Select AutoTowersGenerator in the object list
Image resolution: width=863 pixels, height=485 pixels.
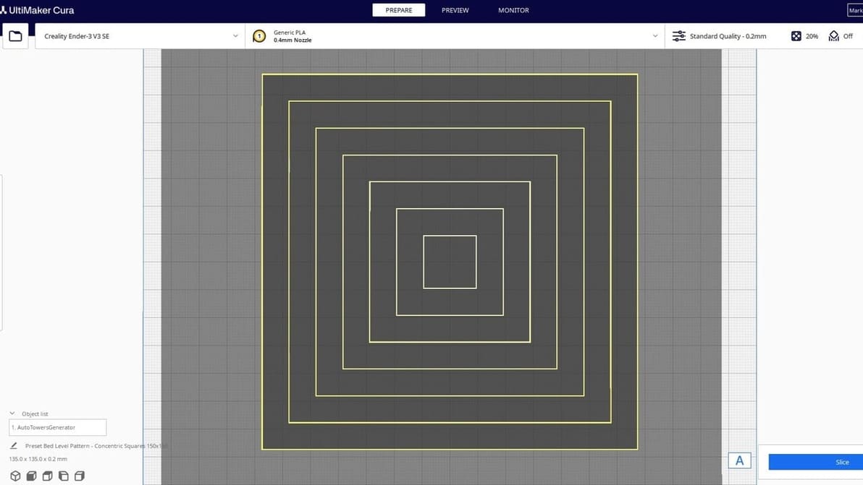tap(57, 427)
